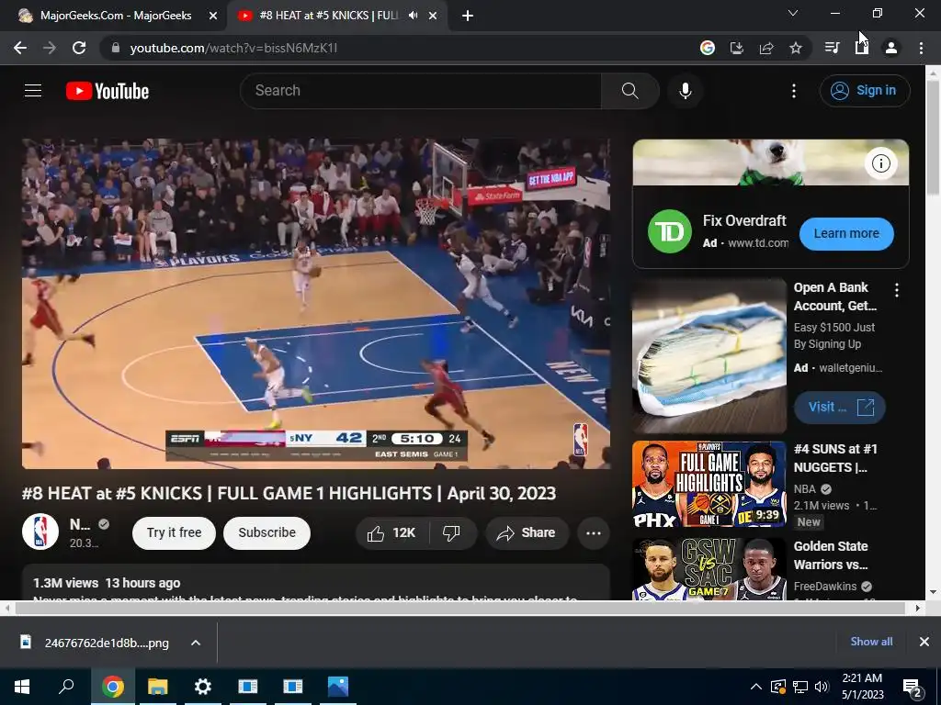
Task: Open the YouTube hamburger guide menu
Action: [33, 91]
